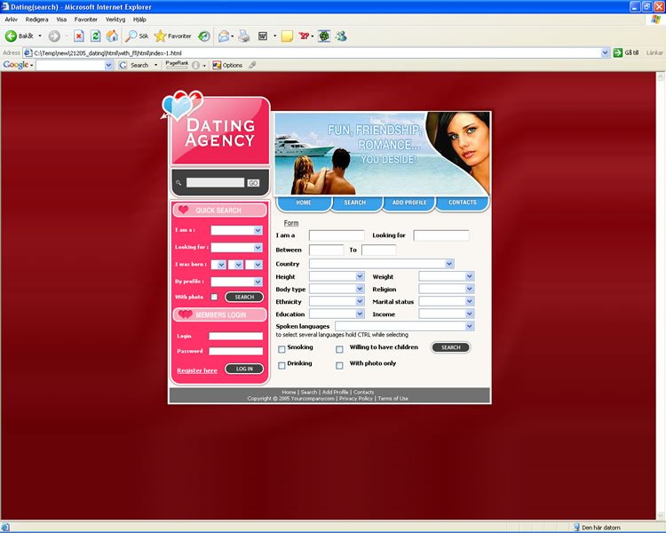This screenshot has height=533, width=666.
Task: Follow the Register here link
Action: pos(197,370)
